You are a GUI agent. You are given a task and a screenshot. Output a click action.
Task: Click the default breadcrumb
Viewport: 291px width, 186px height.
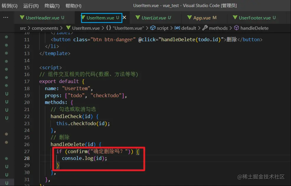[x=189, y=28]
